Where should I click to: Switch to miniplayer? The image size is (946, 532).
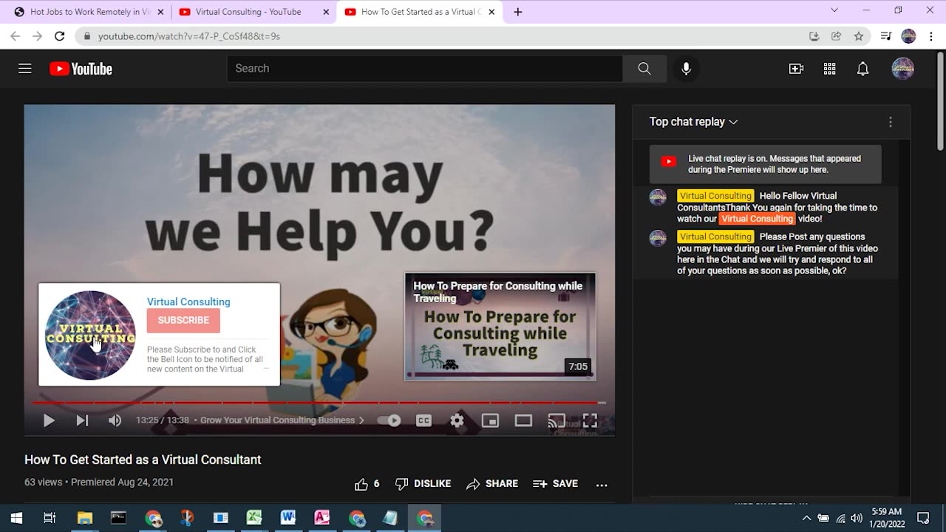(490, 420)
